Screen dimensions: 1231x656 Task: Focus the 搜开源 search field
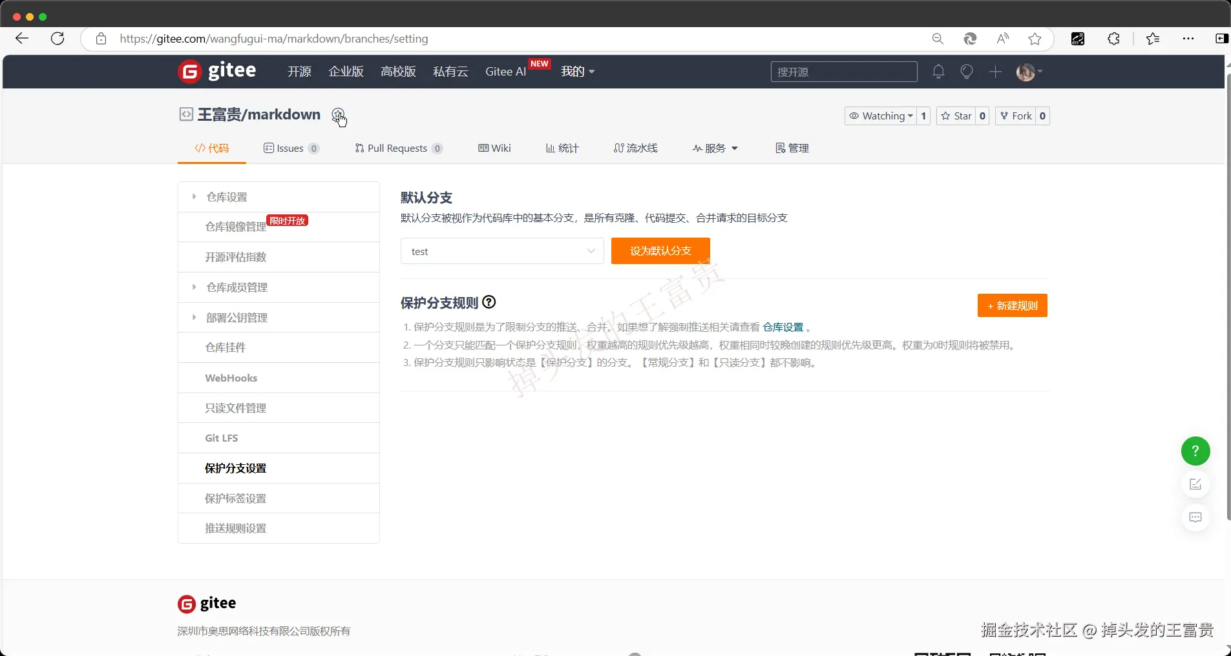pyautogui.click(x=844, y=72)
